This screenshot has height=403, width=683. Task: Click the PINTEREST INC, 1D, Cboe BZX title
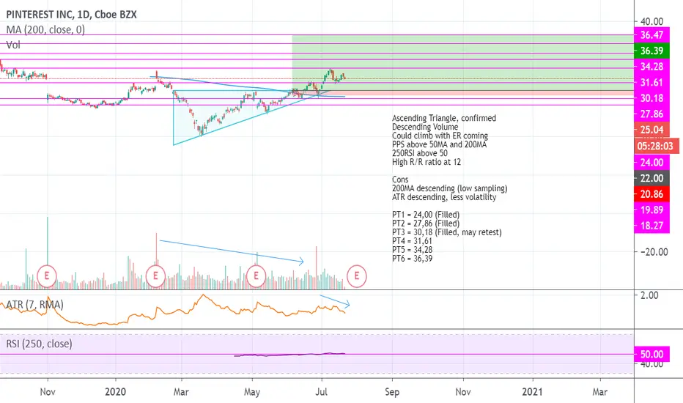tap(71, 15)
